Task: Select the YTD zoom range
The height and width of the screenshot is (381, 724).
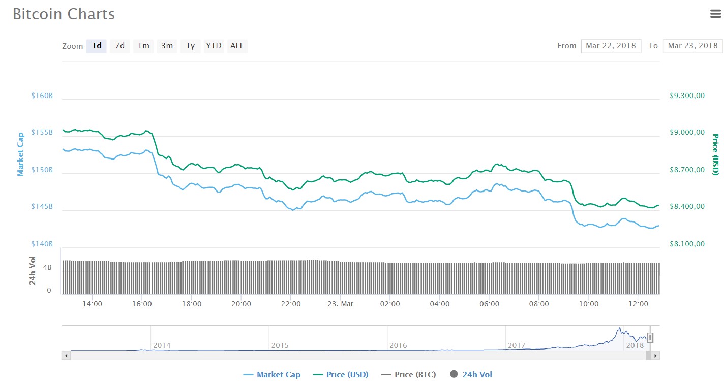Action: tap(214, 46)
